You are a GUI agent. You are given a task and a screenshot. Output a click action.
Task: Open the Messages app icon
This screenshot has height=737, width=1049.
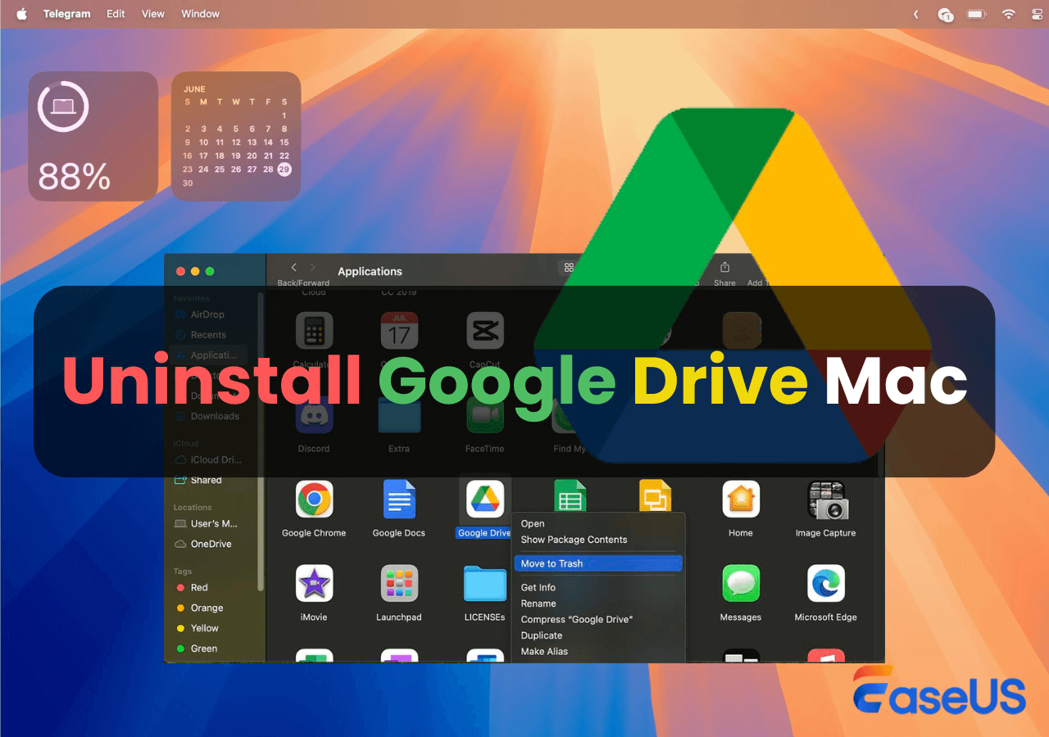(x=740, y=582)
